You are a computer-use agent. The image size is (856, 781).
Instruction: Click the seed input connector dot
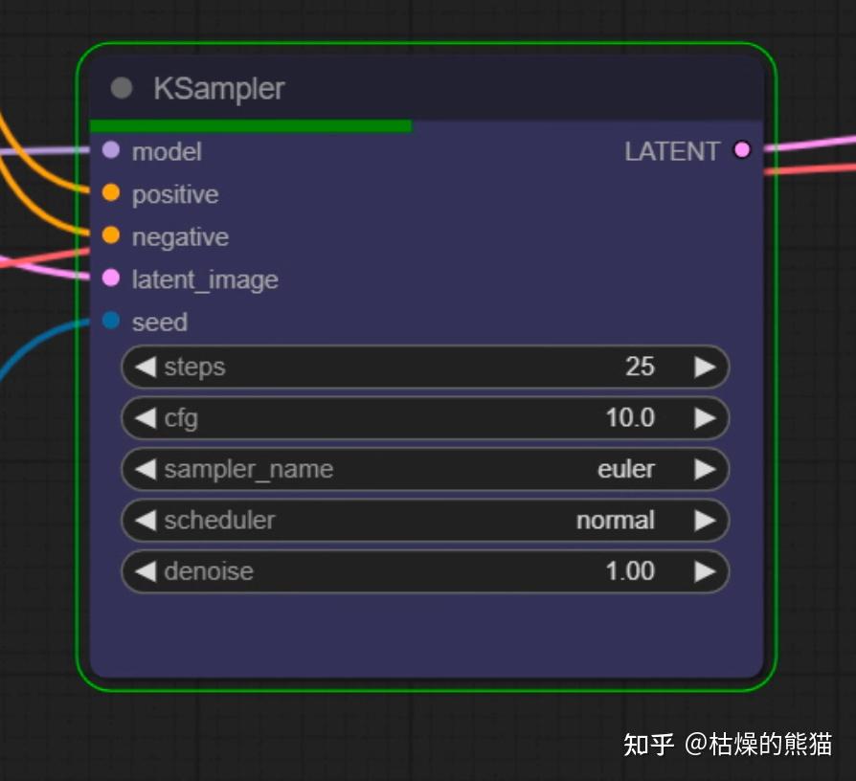[x=111, y=321]
